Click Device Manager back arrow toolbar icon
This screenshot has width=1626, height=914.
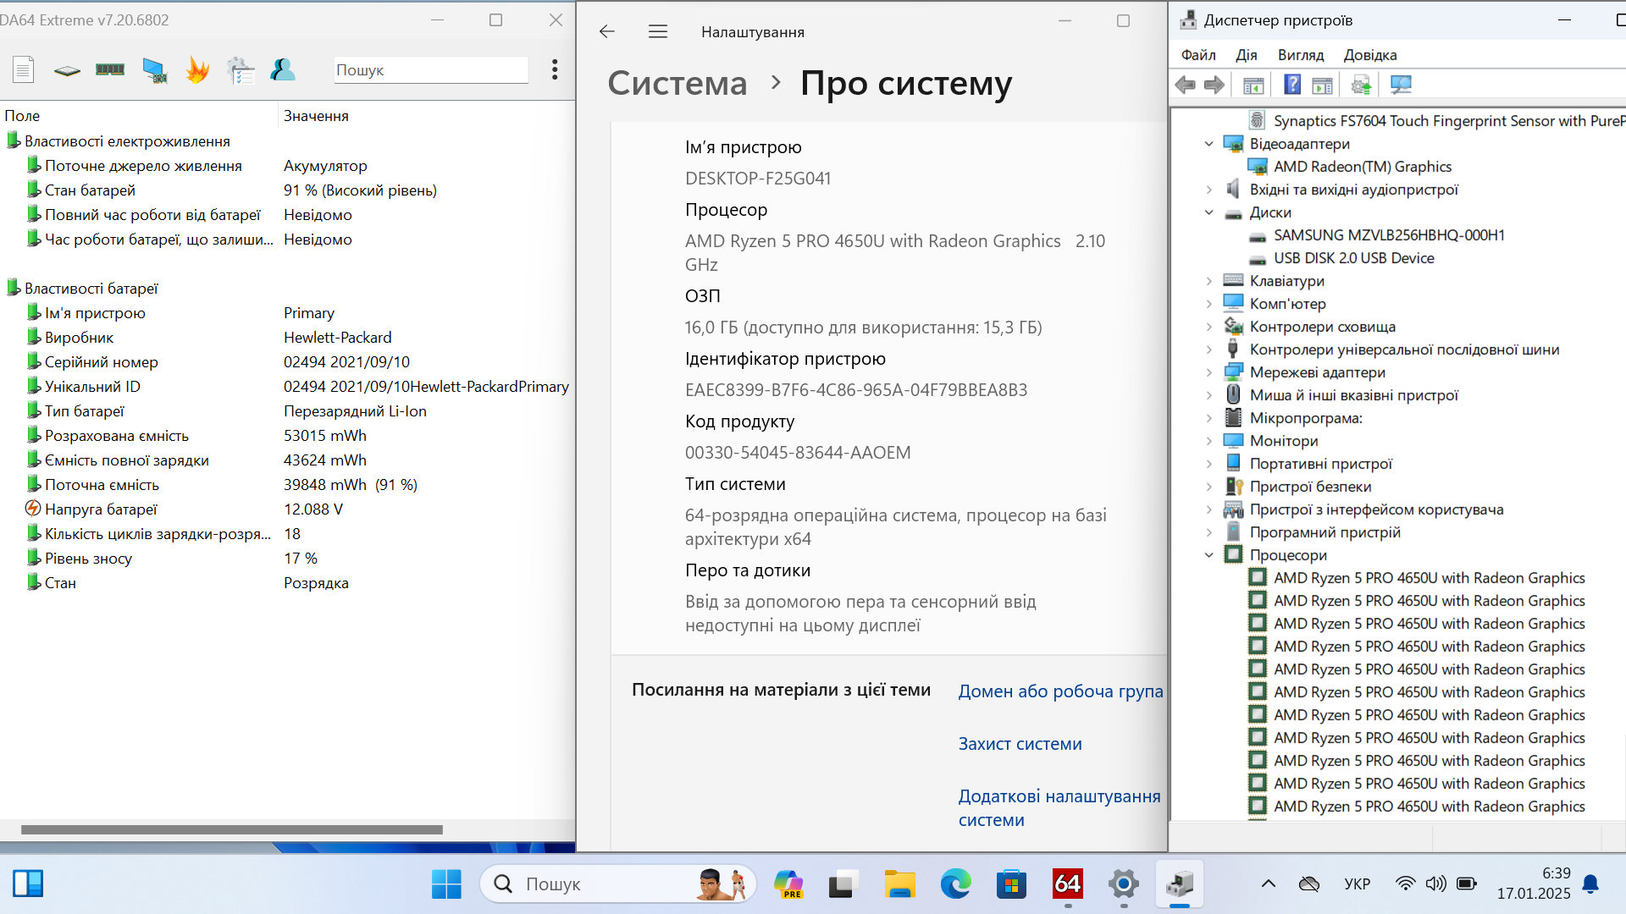1186,85
